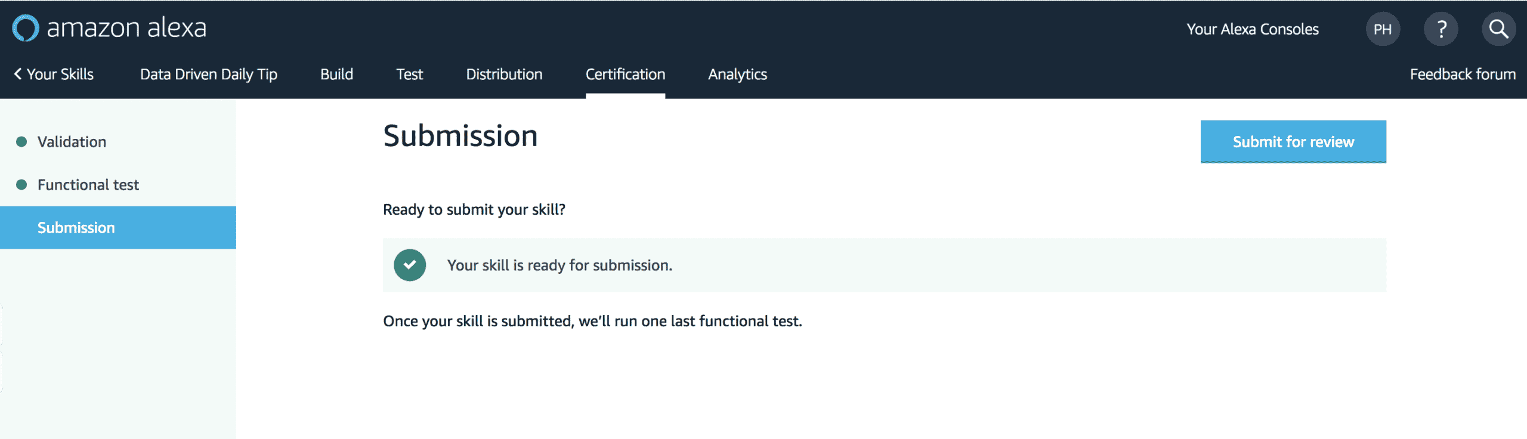Click the Validation green status dot
Screen dimensions: 1527x439
click(21, 142)
